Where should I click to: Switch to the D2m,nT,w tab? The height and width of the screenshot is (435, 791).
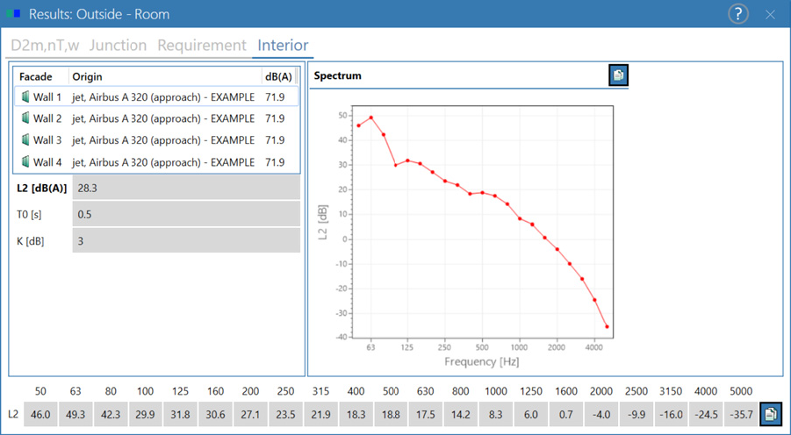[x=45, y=46]
